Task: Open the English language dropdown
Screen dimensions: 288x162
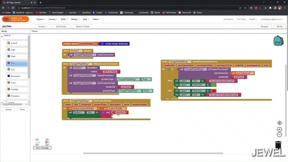Action: point(253,19)
